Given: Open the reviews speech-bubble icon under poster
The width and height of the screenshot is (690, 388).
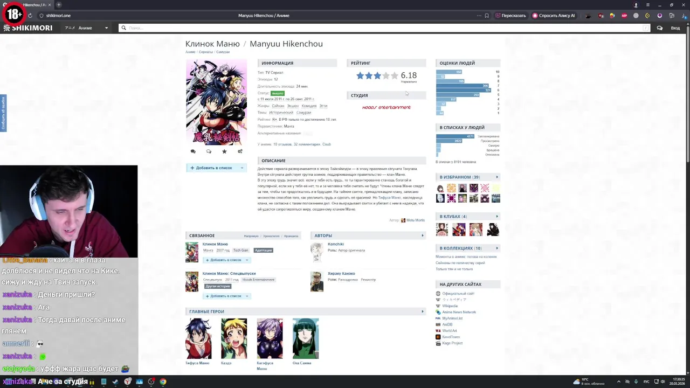Looking at the screenshot, I should (193, 151).
